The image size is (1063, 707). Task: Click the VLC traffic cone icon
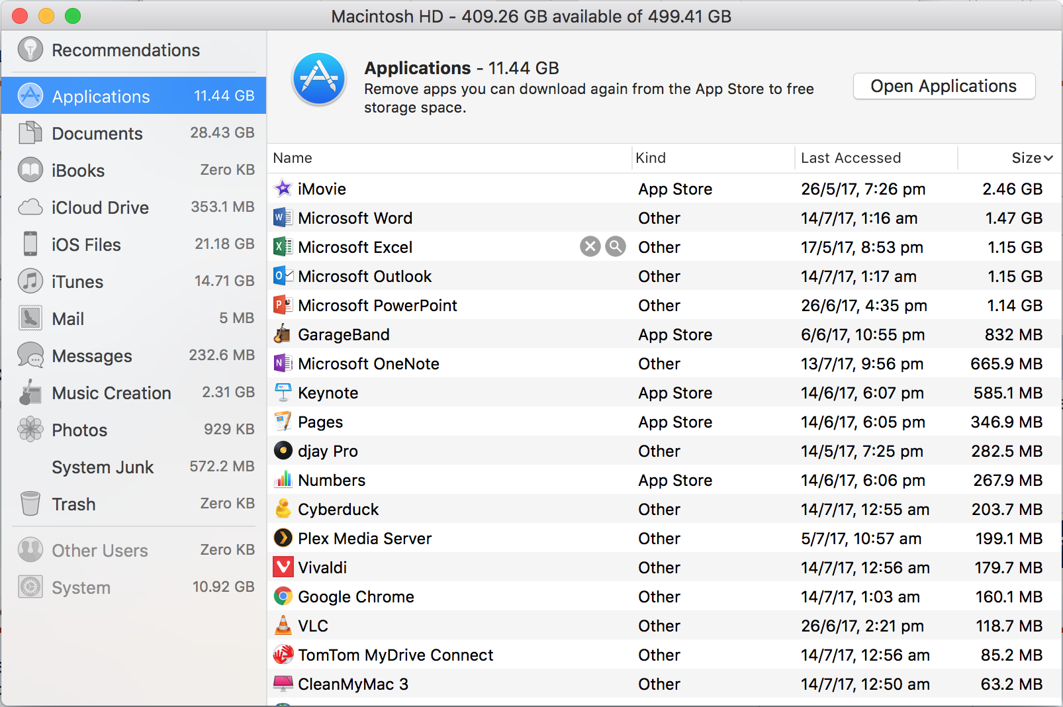click(283, 626)
